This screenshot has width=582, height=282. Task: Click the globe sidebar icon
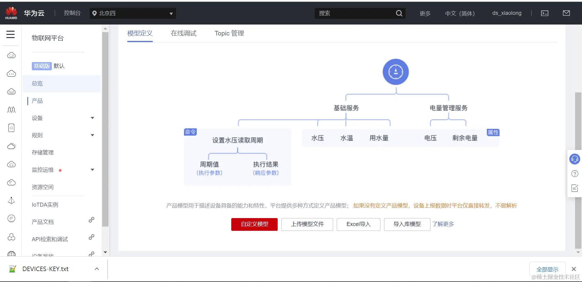(11, 254)
